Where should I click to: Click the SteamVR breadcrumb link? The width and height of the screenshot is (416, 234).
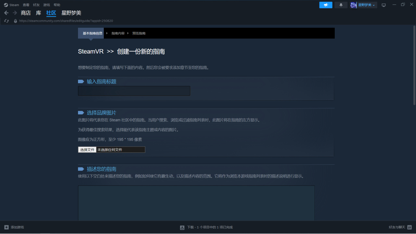click(91, 51)
